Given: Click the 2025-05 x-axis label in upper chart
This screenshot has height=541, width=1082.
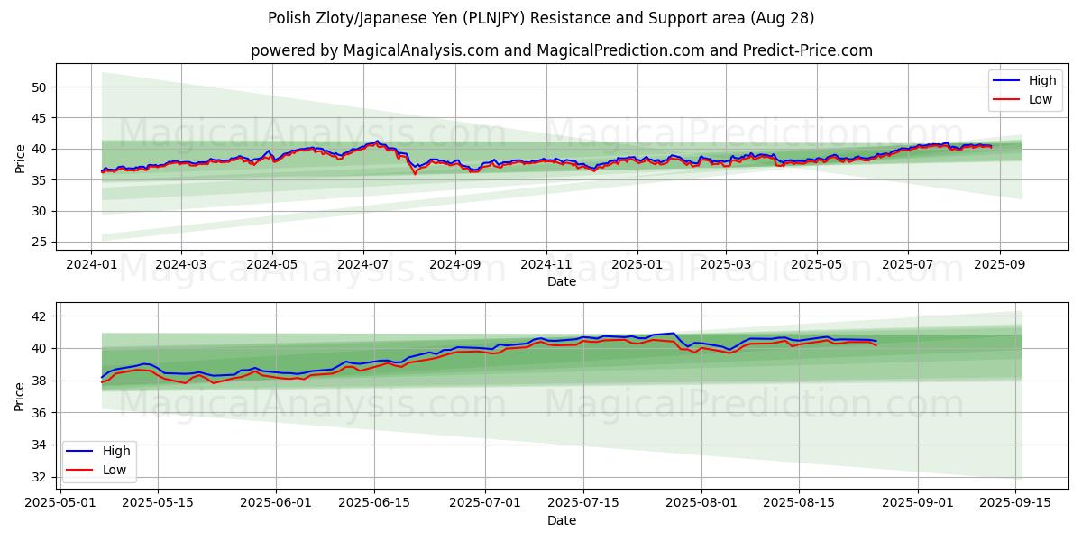Looking at the screenshot, I should [817, 265].
